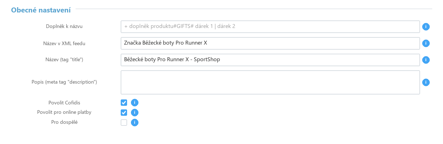Click info icon next to meta description textarea

click(x=426, y=82)
